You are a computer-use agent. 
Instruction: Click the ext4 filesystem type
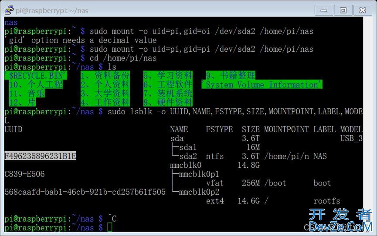click(215, 201)
